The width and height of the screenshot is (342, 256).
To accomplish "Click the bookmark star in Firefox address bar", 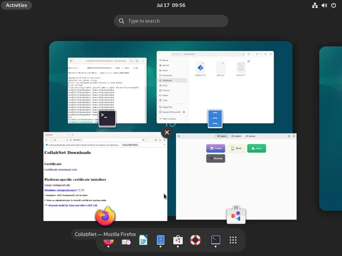I will (143, 140).
